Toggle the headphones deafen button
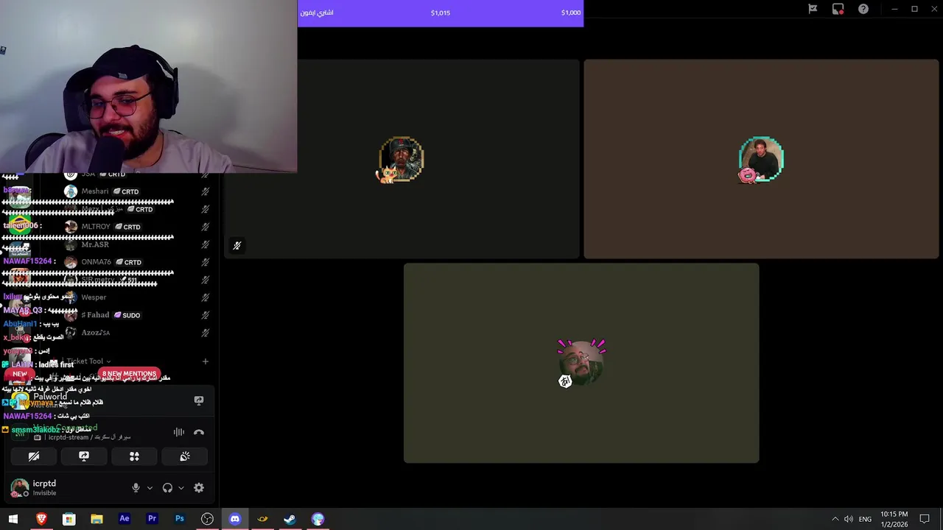 [x=167, y=487]
